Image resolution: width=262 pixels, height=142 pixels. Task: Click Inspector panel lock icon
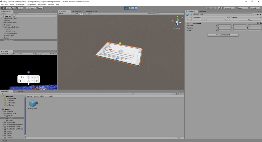[258, 12]
